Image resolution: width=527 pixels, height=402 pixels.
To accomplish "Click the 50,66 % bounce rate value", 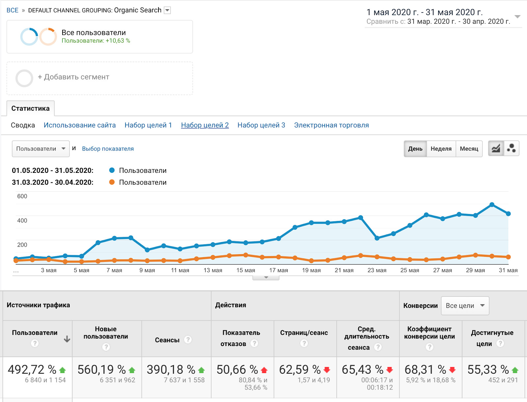I will click(237, 369).
